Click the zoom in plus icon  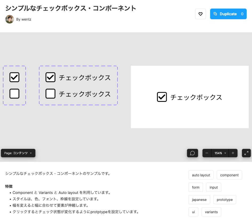coord(233,153)
